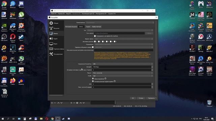Open the Encoder (Кодировщик) dropdown

pyautogui.click(x=124, y=44)
